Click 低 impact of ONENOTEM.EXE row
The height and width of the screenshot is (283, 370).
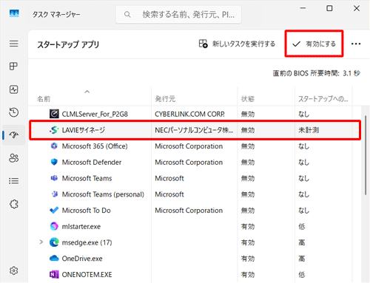tap(302, 274)
